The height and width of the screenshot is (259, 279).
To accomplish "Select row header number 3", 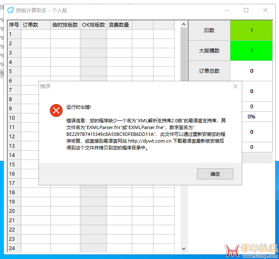I will click(14, 53).
